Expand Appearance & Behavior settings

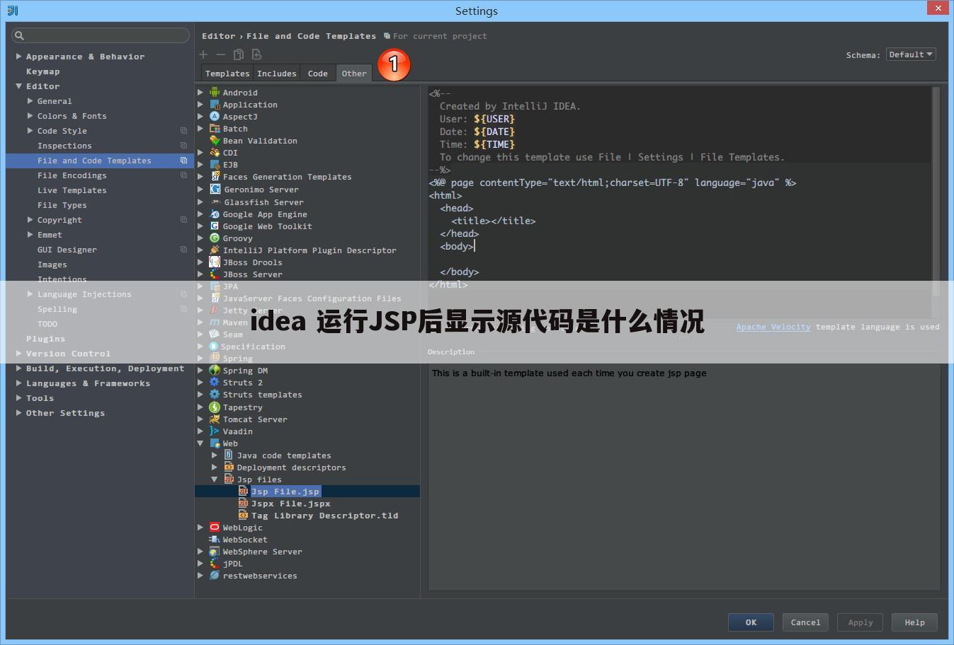pyautogui.click(x=19, y=56)
